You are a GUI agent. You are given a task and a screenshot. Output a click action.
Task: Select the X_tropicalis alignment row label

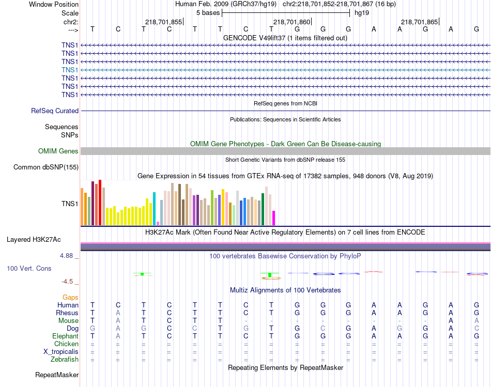point(61,352)
